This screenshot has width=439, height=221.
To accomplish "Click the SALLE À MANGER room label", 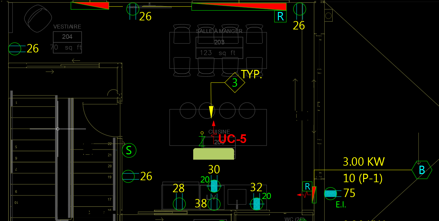I will (x=219, y=31).
